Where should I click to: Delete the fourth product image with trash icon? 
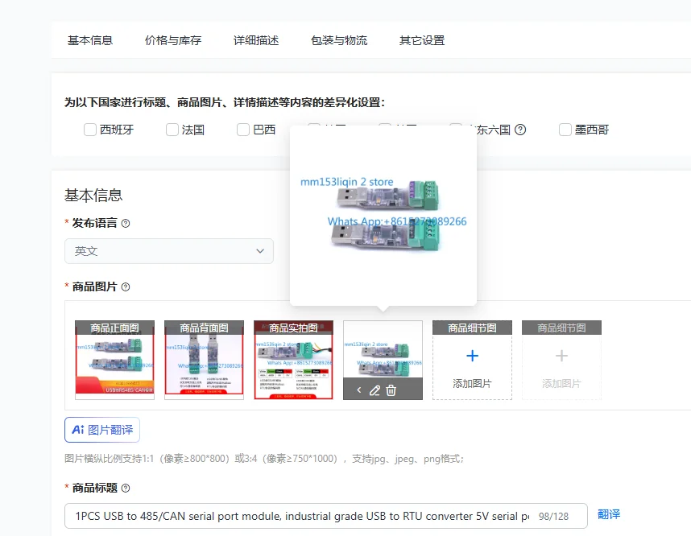tap(391, 390)
